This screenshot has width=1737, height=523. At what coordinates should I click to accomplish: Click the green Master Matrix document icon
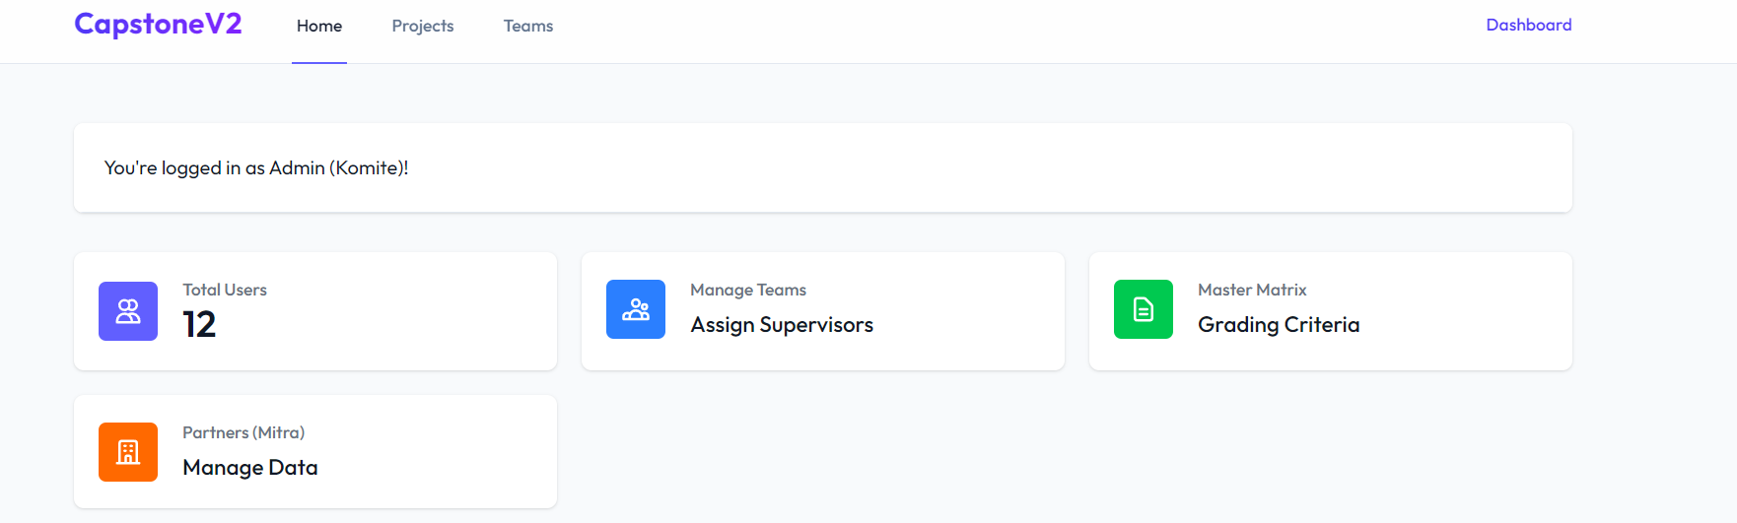[1144, 309]
